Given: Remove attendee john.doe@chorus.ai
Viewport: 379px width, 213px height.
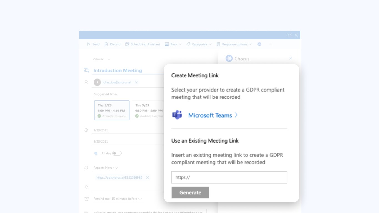Looking at the screenshot, I should coord(136,82).
